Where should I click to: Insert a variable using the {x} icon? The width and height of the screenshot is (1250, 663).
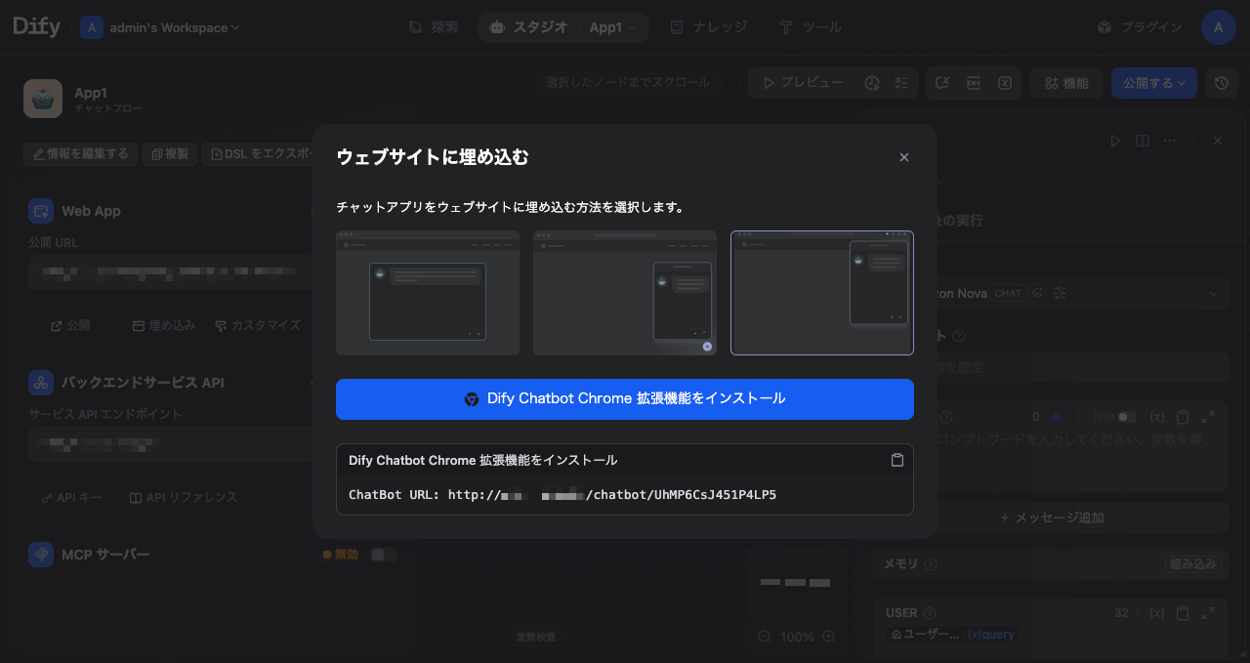pyautogui.click(x=1156, y=416)
